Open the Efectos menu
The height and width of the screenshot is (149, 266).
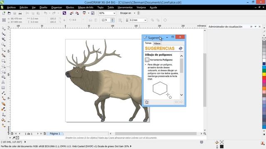coord(70,7)
